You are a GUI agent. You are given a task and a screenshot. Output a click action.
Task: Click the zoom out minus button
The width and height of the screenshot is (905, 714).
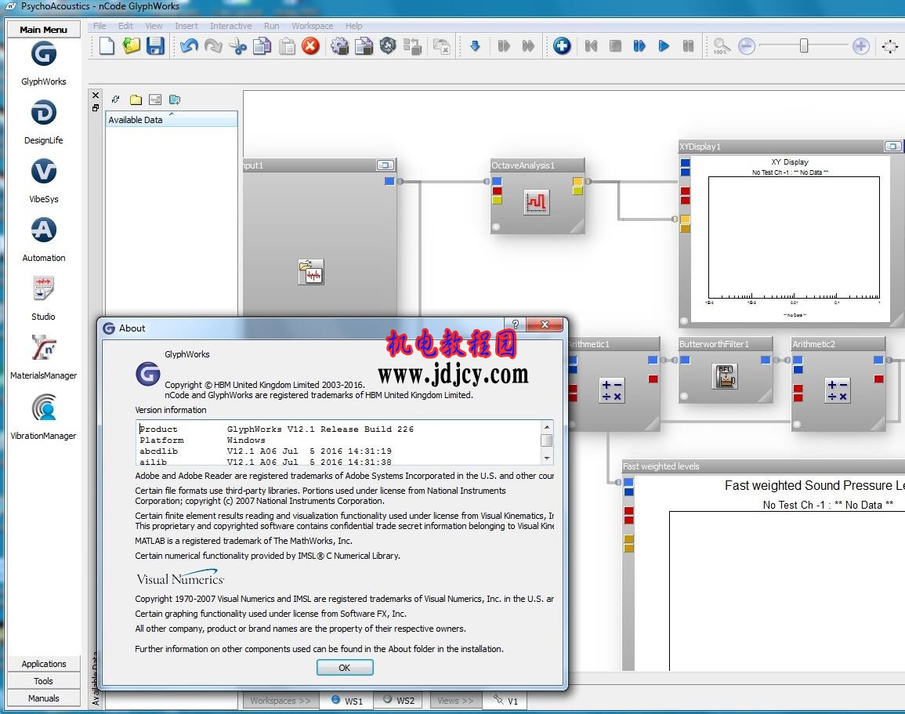747,46
